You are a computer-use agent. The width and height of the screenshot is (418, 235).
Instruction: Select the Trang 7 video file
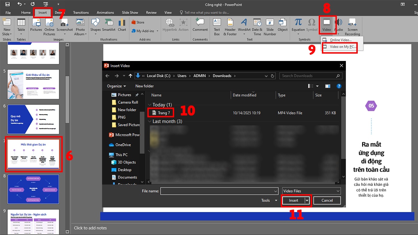[x=164, y=113]
